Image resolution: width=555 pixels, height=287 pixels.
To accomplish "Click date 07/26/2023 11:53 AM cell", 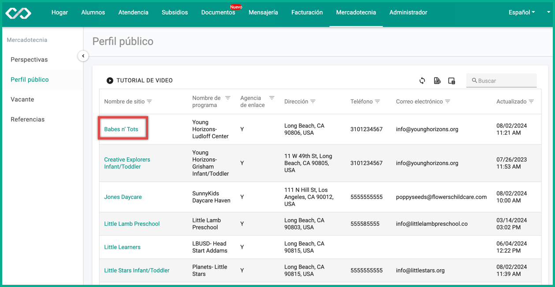I will tap(512, 163).
